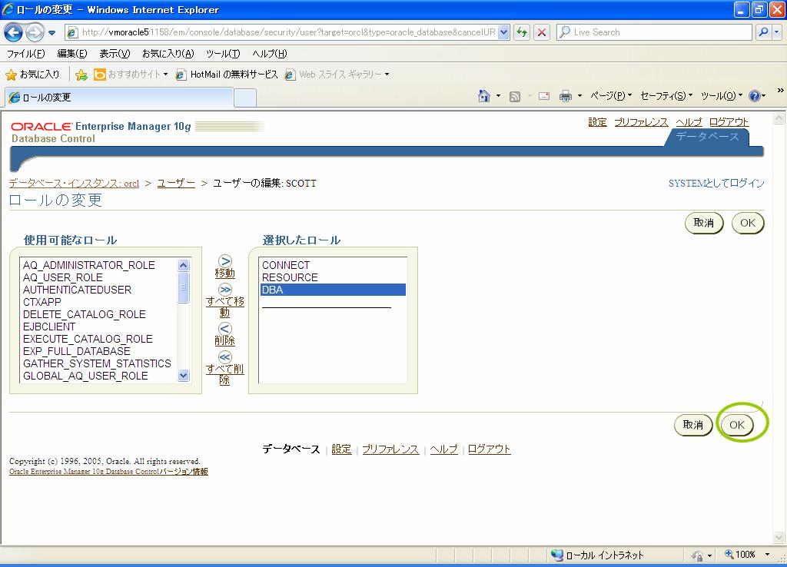
Task: Open the ファイル(F) menu
Action: tap(25, 53)
